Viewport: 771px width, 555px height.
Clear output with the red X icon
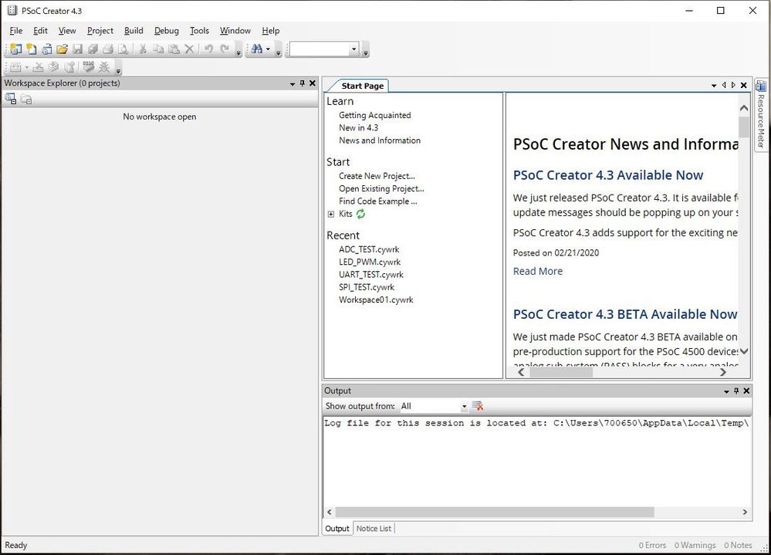point(478,406)
